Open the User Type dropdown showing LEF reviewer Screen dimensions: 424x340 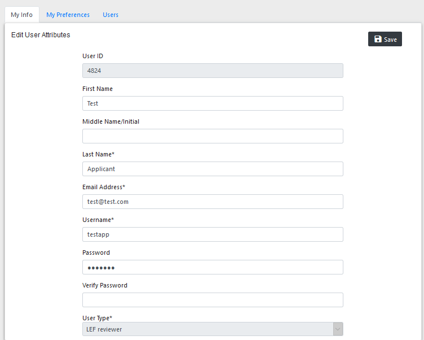(x=213, y=329)
